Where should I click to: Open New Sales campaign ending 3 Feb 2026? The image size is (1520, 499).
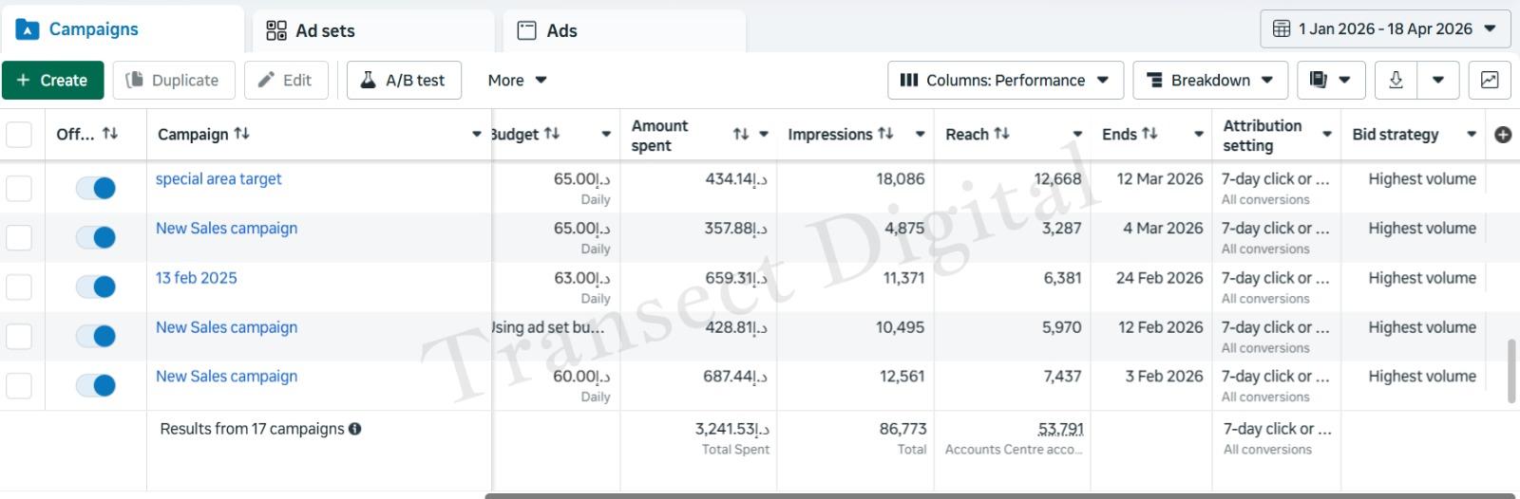[226, 377]
